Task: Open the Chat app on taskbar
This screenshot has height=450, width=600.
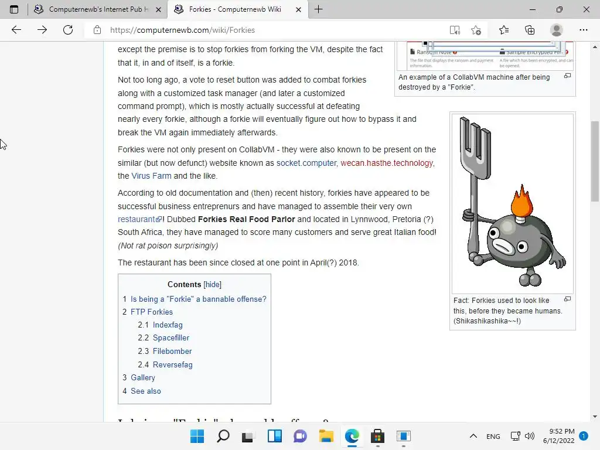Action: pos(301,436)
